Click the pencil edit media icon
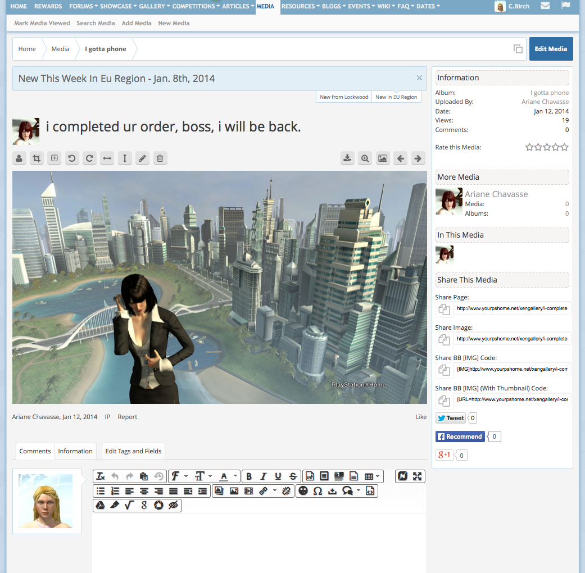585x573 pixels. [x=142, y=158]
